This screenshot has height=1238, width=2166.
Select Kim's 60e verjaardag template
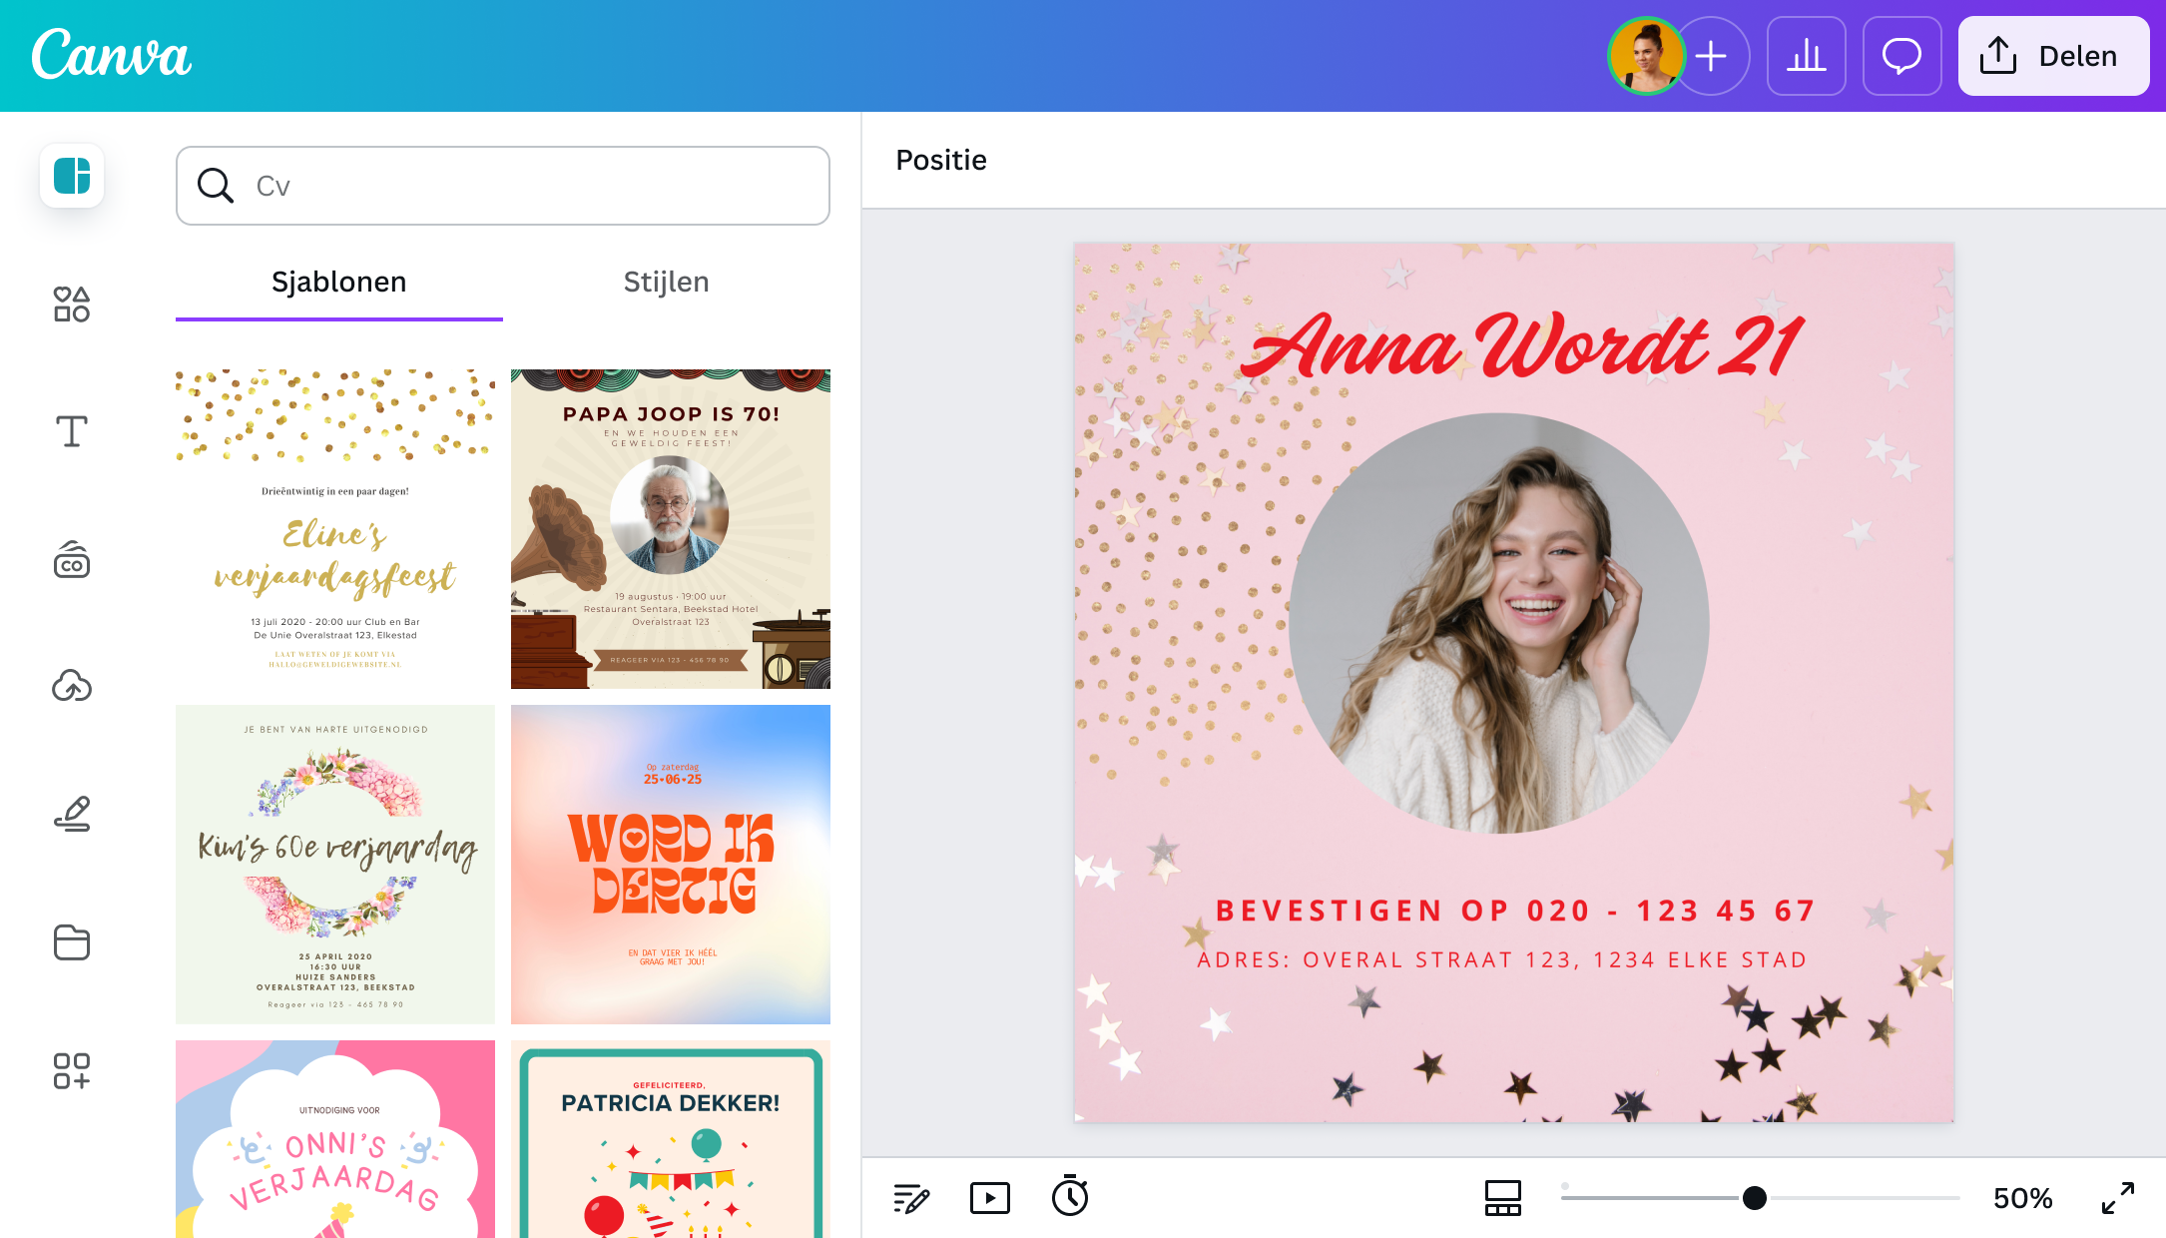[x=335, y=865]
